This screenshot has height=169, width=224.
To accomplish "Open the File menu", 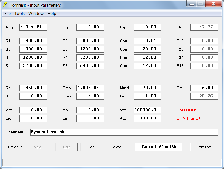I will tap(7, 14).
